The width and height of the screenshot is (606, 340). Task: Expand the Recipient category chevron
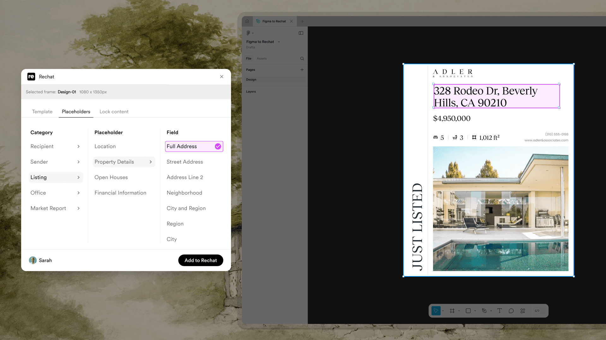point(79,146)
